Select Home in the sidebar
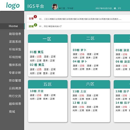This screenshot has height=130, width=130. tap(13, 26)
